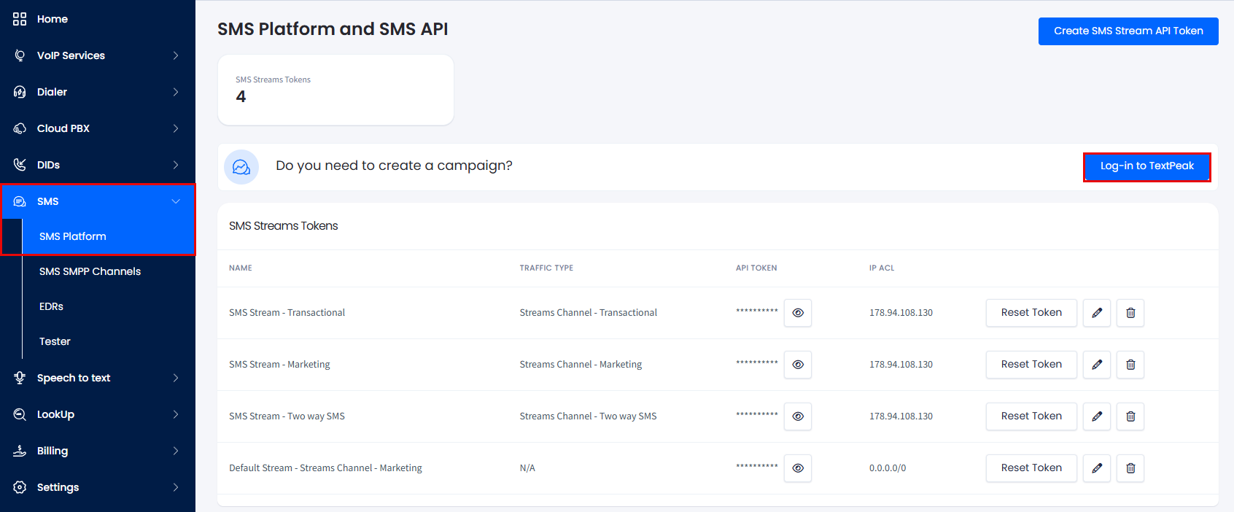Expand the DIDs chevron
The image size is (1234, 512).
[176, 165]
